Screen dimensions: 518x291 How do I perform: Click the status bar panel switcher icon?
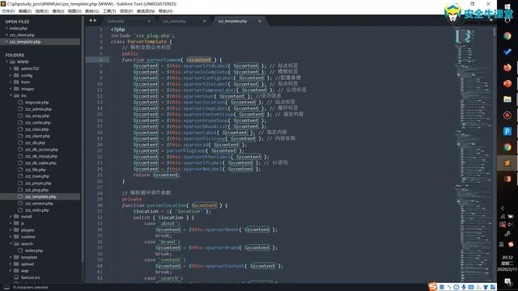[x=6, y=288]
